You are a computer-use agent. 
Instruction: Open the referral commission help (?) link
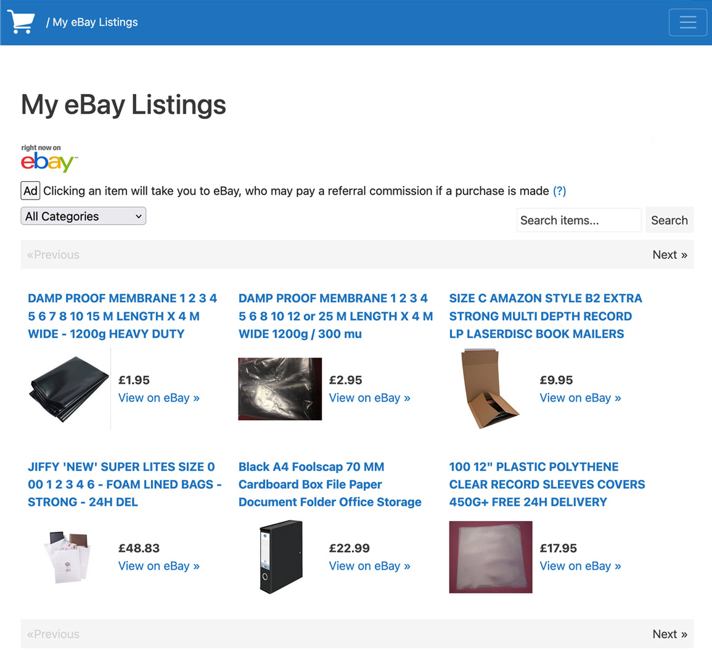click(559, 191)
